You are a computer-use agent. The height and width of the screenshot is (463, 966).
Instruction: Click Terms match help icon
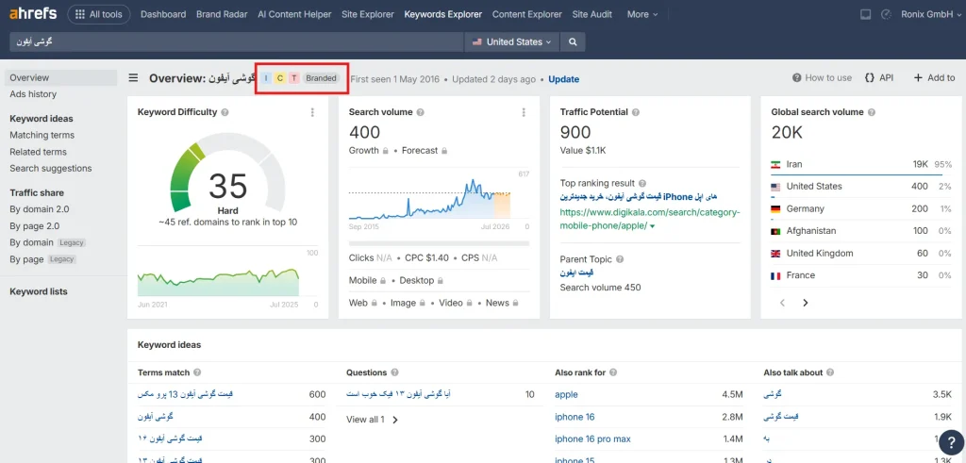tap(197, 373)
